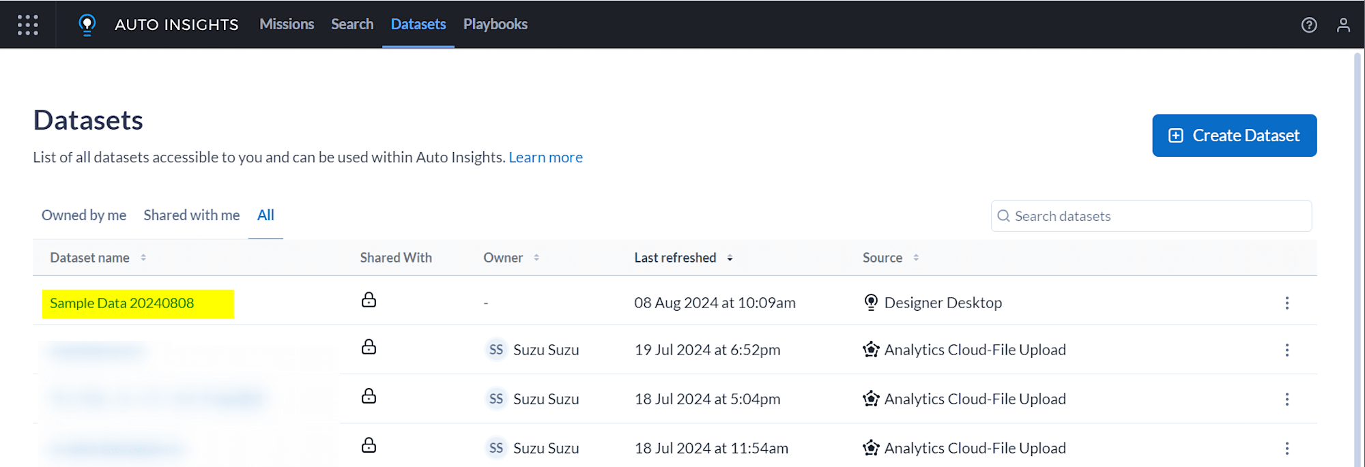Click lock icon in 18 Jul 5:04pm row
This screenshot has width=1365, height=467.
click(x=369, y=396)
